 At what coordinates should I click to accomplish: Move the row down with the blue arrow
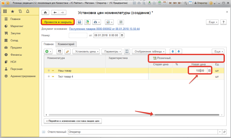pos(178,52)
